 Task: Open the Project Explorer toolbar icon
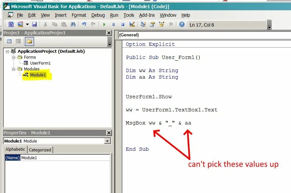(143, 24)
